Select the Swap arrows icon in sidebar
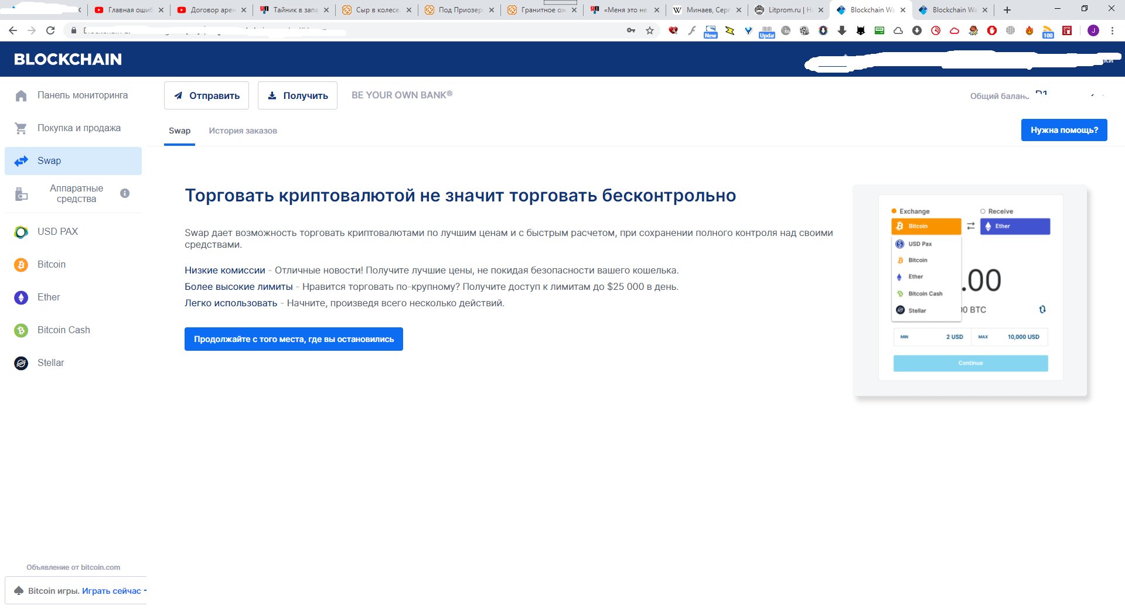This screenshot has height=609, width=1125. coord(21,161)
